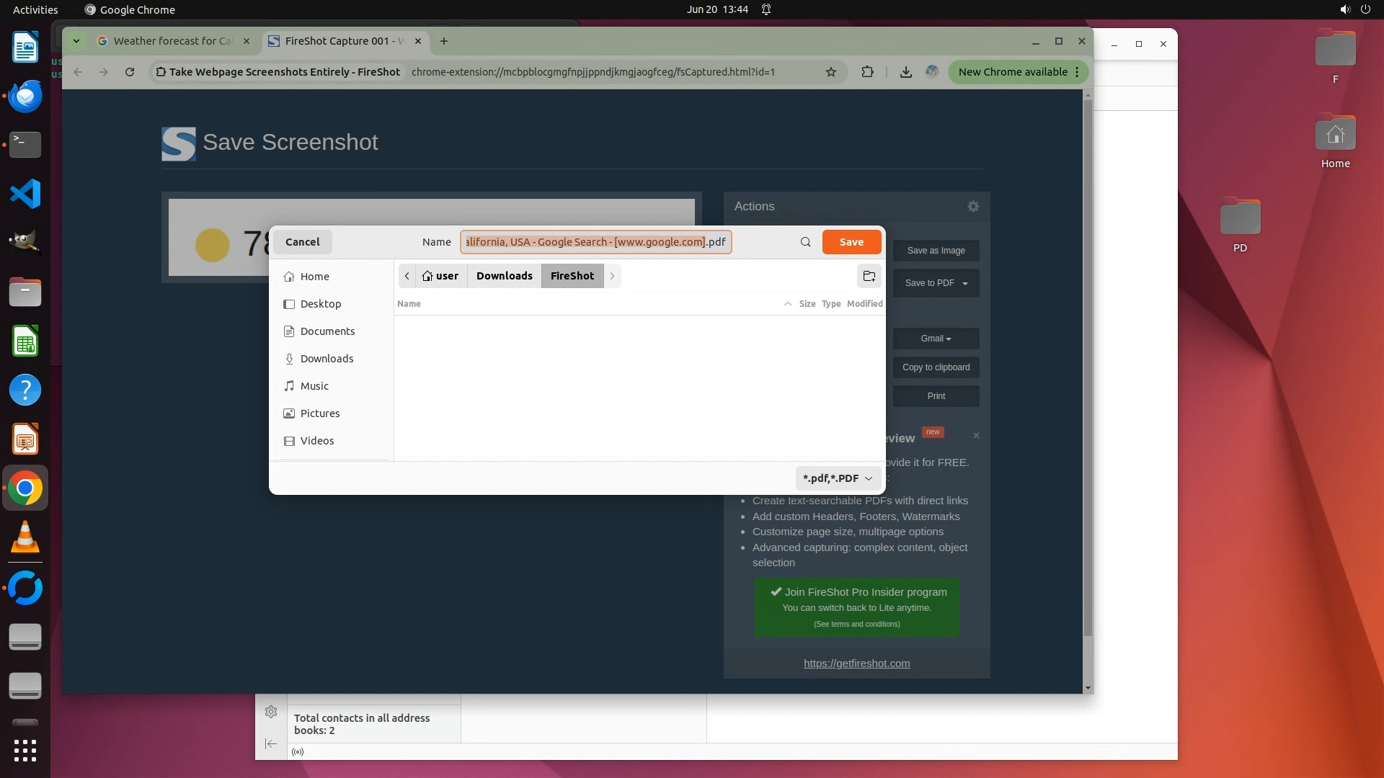The width and height of the screenshot is (1384, 778).
Task: Select Pictures in the sidebar places
Action: click(x=320, y=413)
